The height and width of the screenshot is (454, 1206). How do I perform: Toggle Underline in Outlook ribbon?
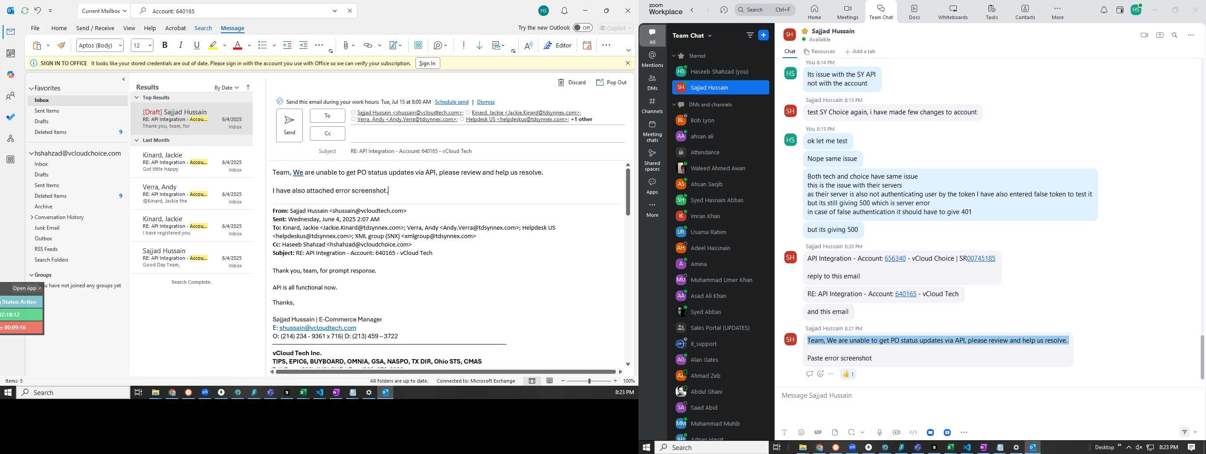(x=196, y=45)
